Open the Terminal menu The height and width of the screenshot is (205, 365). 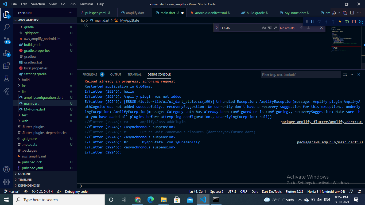pos(86,4)
